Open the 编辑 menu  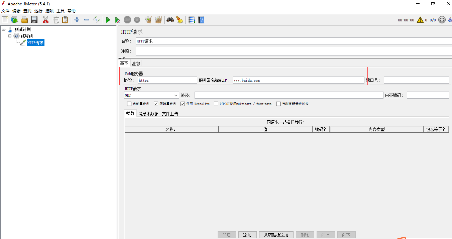click(16, 11)
